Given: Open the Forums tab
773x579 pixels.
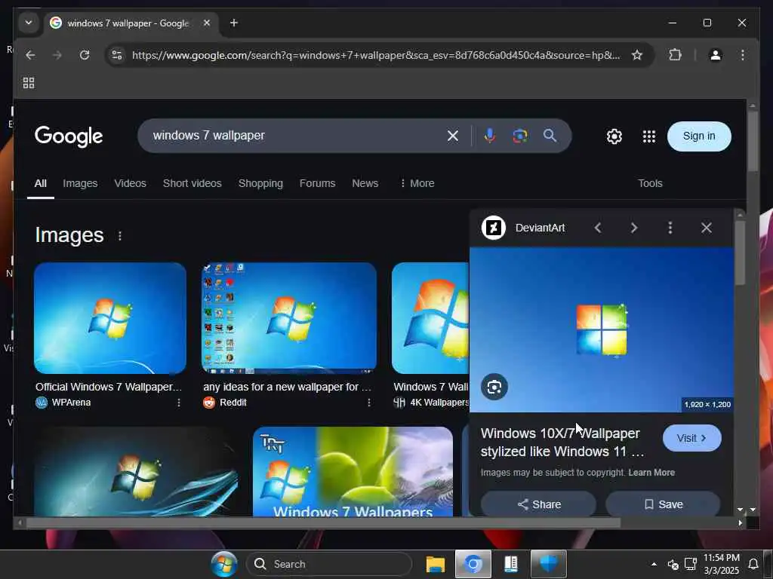Looking at the screenshot, I should click(x=317, y=183).
